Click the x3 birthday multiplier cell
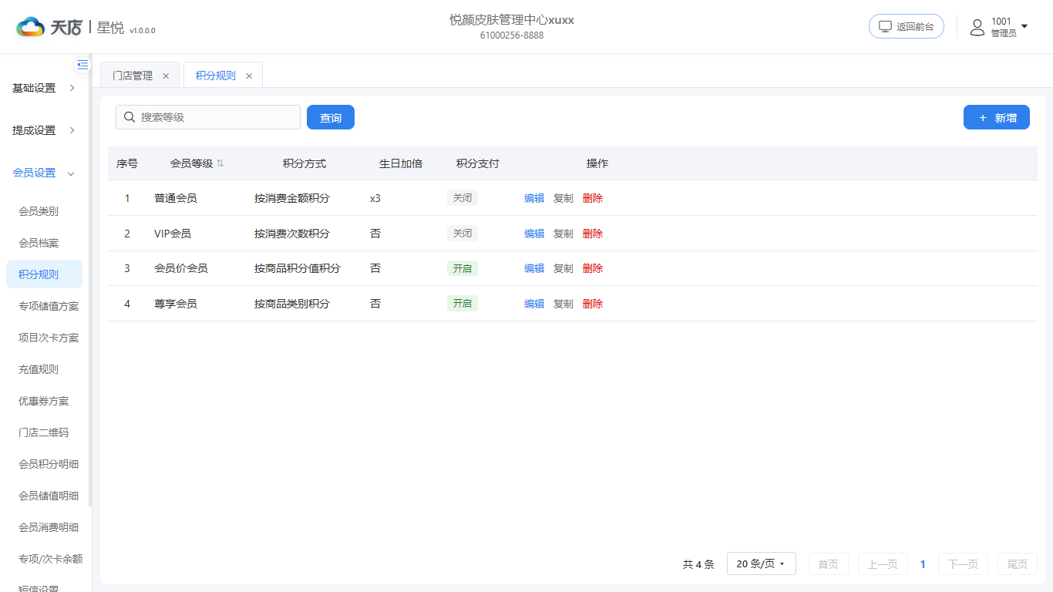The width and height of the screenshot is (1053, 592). [x=375, y=198]
